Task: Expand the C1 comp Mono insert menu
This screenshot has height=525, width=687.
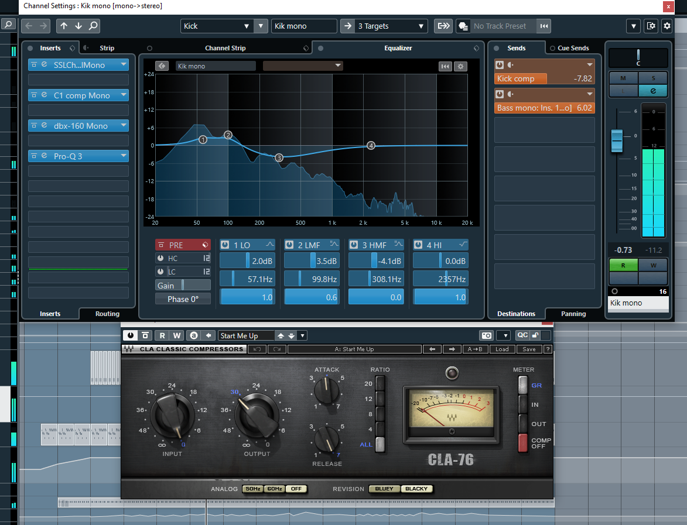Action: [x=124, y=95]
